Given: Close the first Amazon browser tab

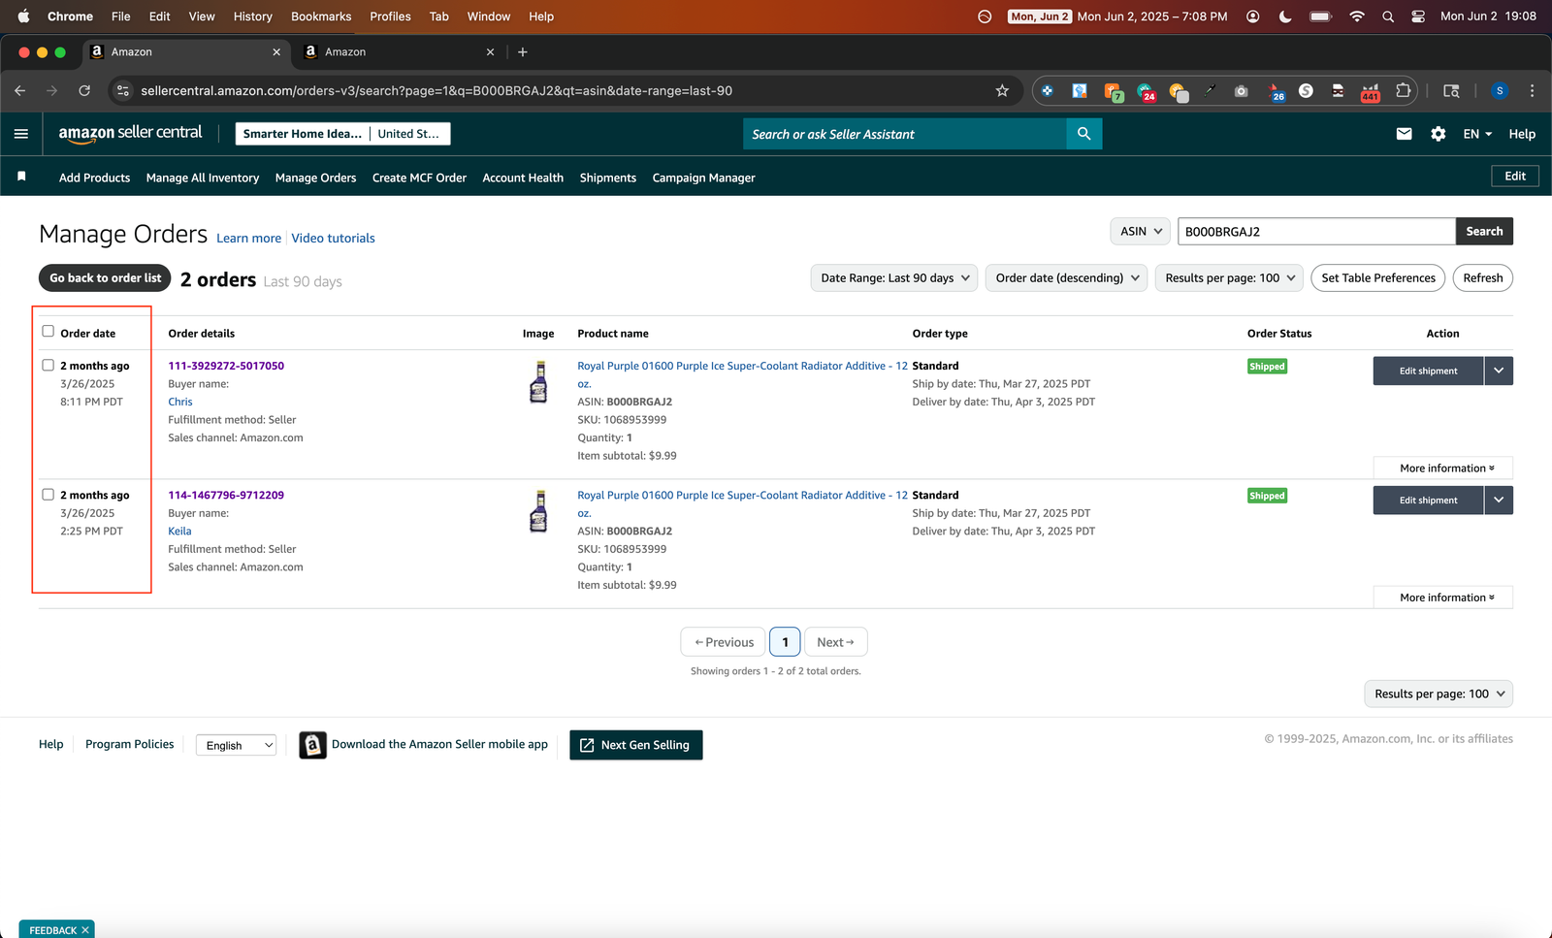Looking at the screenshot, I should [x=276, y=51].
